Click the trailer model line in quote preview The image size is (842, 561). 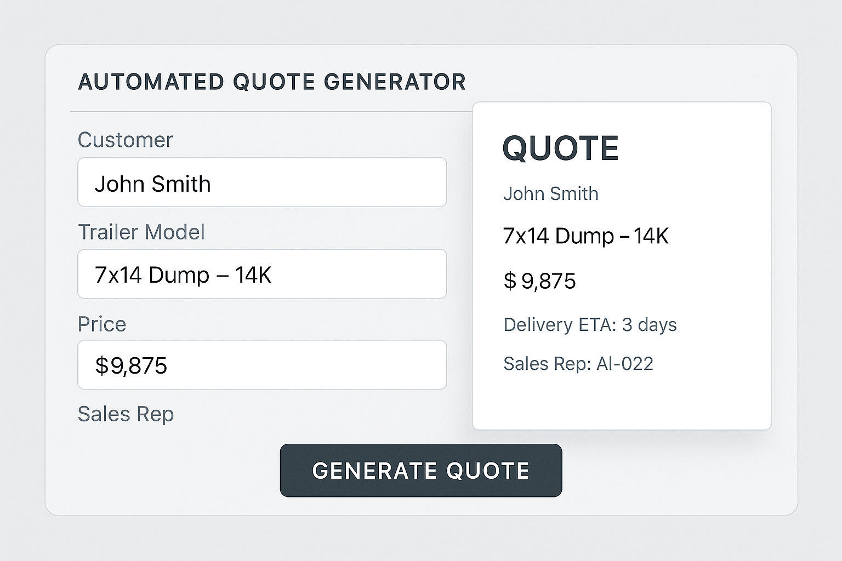point(585,236)
